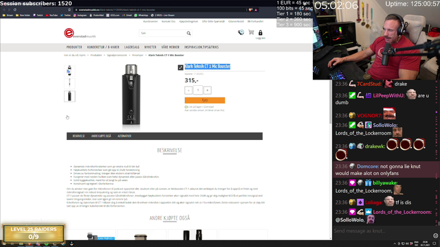Screen dimensions: 440x247
Task: Switch to the ANDRE KJØPTE OGSÅ tab
Action: [101, 136]
